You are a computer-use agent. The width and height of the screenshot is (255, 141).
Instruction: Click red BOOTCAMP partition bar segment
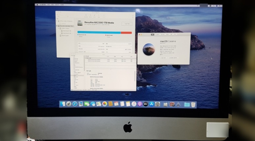coord(126,33)
